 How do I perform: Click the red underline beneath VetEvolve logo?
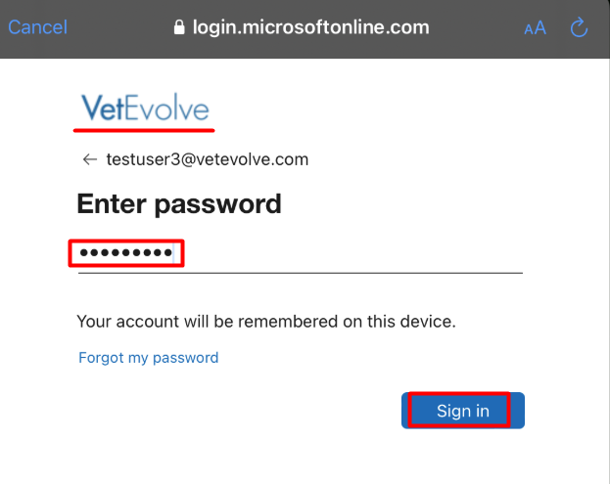[x=144, y=130]
